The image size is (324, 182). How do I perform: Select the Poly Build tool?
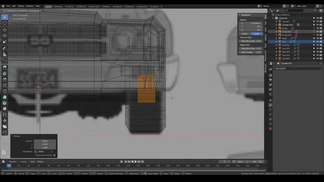[x=5, y=97]
